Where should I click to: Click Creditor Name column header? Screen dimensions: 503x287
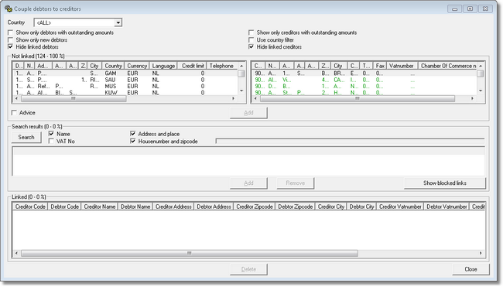(x=100, y=207)
